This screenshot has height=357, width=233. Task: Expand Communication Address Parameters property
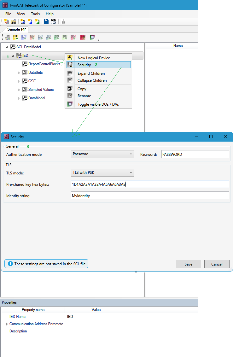pos(7,324)
